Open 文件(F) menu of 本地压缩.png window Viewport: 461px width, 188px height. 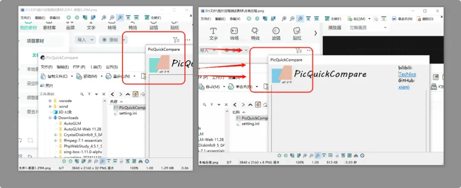click(x=206, y=18)
